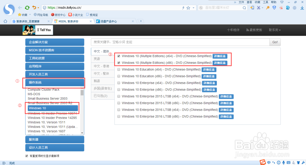Check Windows 10 Education x86 checkbox
This screenshot has height=165, width=306.
(x=119, y=76)
